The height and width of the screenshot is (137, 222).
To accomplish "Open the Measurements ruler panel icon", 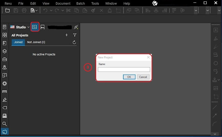I will pyautogui.click(x=5, y=91).
